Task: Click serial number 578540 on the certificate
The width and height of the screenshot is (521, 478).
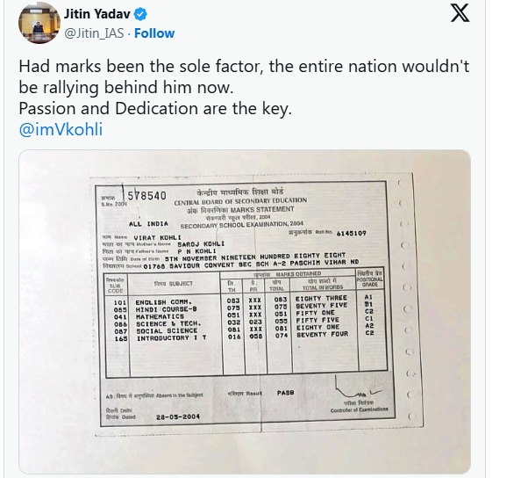Action: [x=146, y=195]
